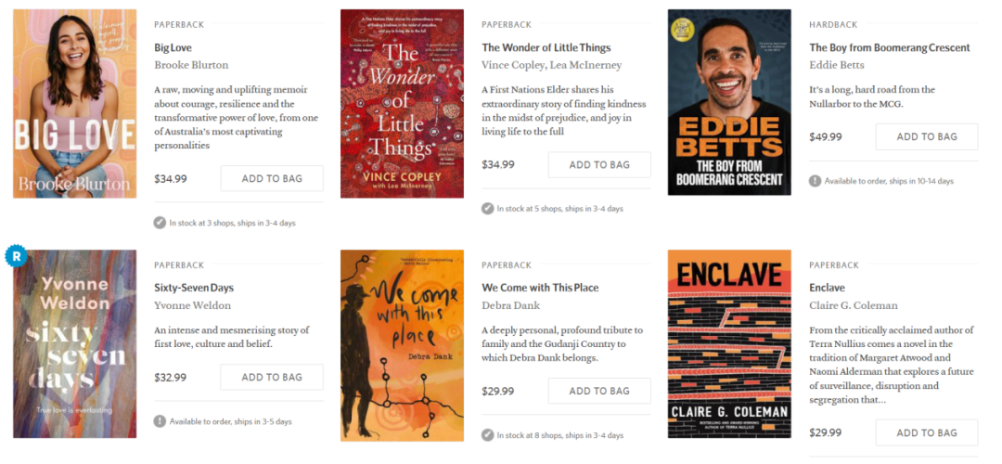Click the in-stock checkmark icon under Big Love
1002x464 pixels.
point(160,223)
